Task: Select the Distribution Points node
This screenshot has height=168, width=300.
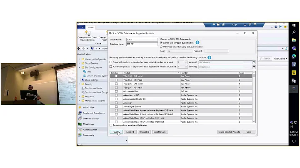Action: (93, 88)
